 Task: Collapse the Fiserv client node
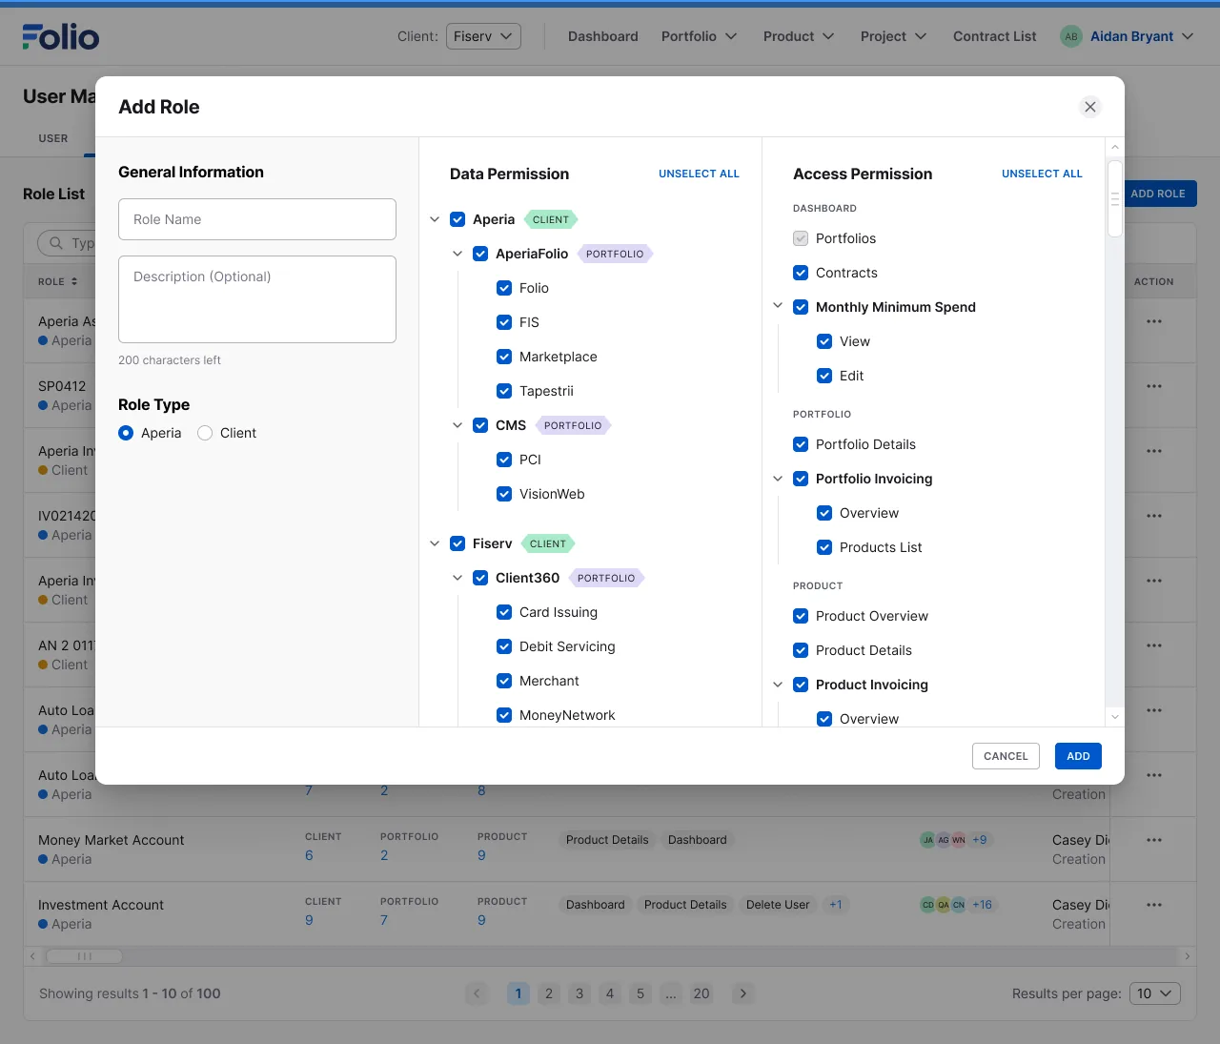pos(435,543)
